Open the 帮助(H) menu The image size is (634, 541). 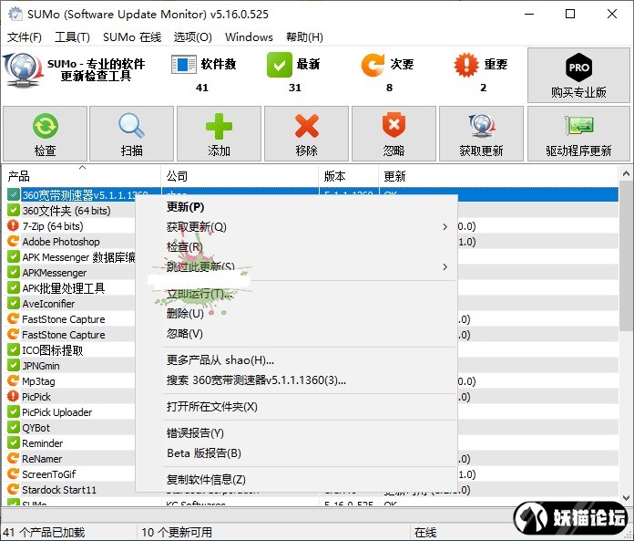304,37
